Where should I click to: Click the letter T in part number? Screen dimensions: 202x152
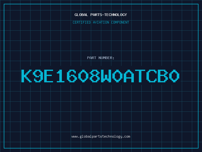coord(140,76)
